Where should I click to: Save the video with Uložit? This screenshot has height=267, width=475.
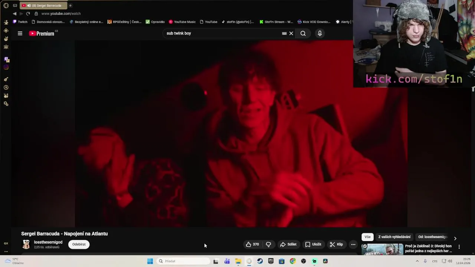tap(313, 244)
